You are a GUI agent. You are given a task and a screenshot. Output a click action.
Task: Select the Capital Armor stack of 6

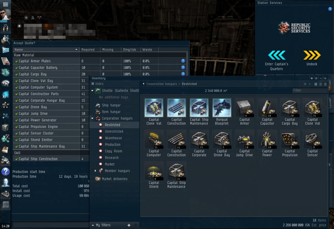pyautogui.click(x=244, y=112)
